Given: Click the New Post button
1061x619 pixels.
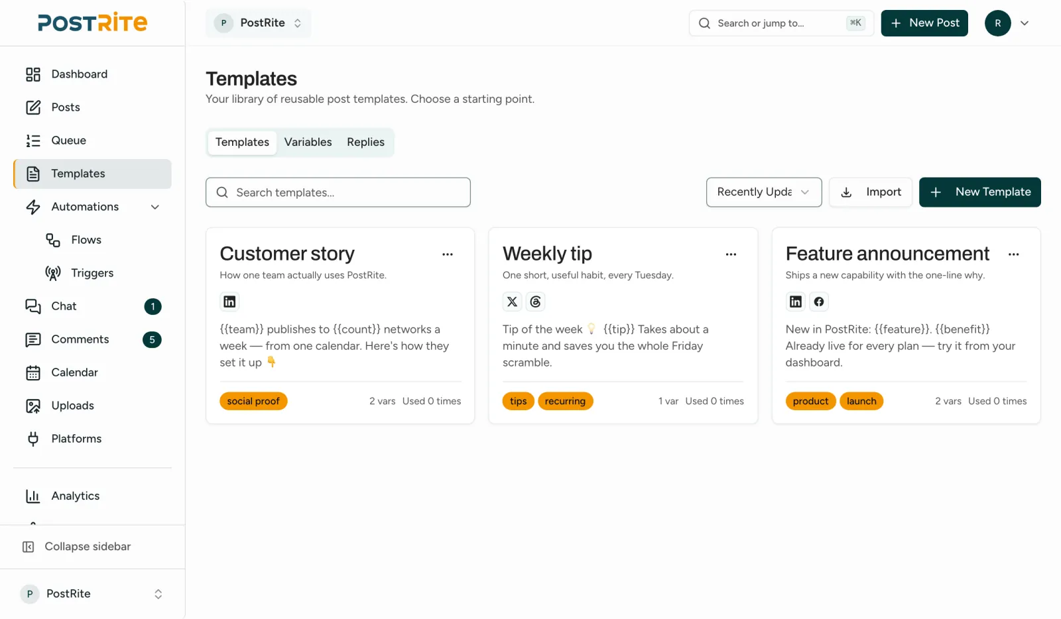Looking at the screenshot, I should tap(924, 23).
